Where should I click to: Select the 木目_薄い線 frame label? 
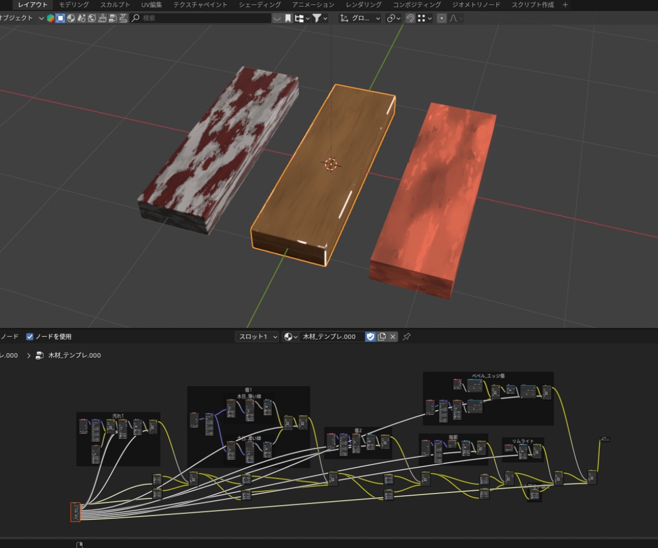249,396
